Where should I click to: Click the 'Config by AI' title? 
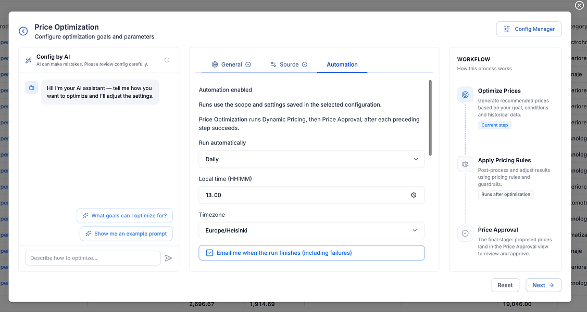coord(53,57)
